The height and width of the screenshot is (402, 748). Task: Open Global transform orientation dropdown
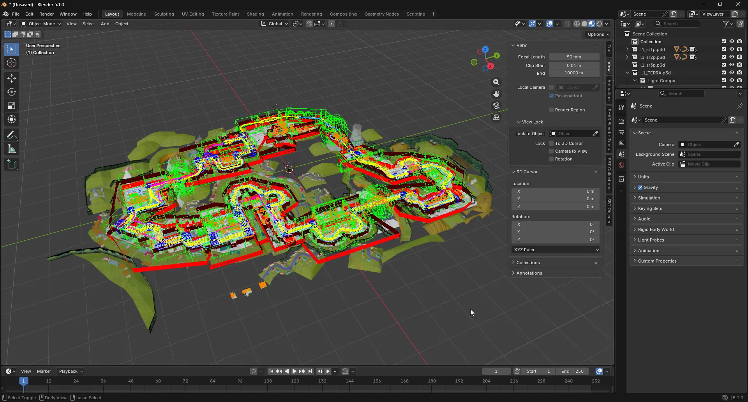(x=274, y=24)
